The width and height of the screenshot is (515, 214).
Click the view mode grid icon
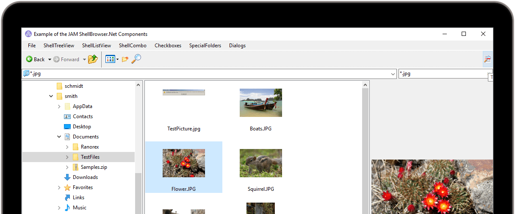pos(110,60)
